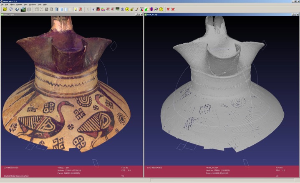The width and height of the screenshot is (300, 183).
Task: Minimize the left mesh sub-window
Action: pyautogui.click(x=136, y=15)
